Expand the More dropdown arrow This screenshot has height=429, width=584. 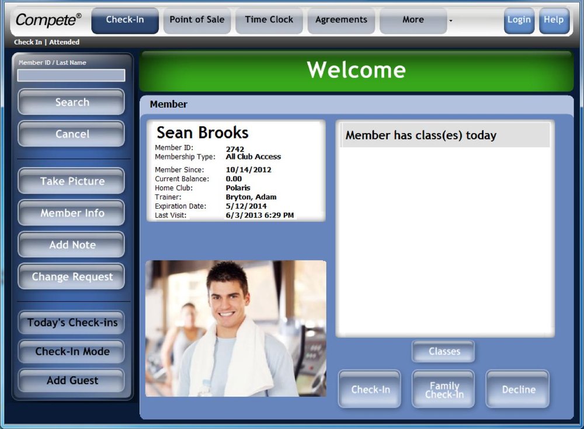click(451, 21)
